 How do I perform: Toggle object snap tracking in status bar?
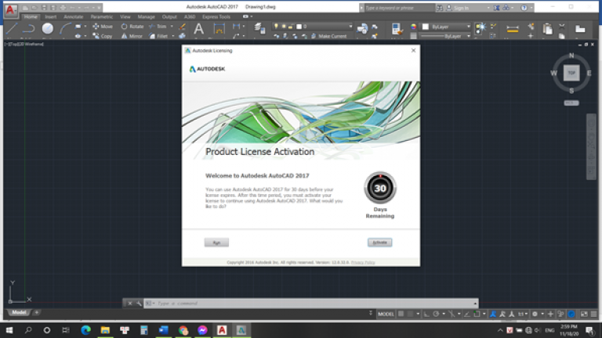point(467,314)
